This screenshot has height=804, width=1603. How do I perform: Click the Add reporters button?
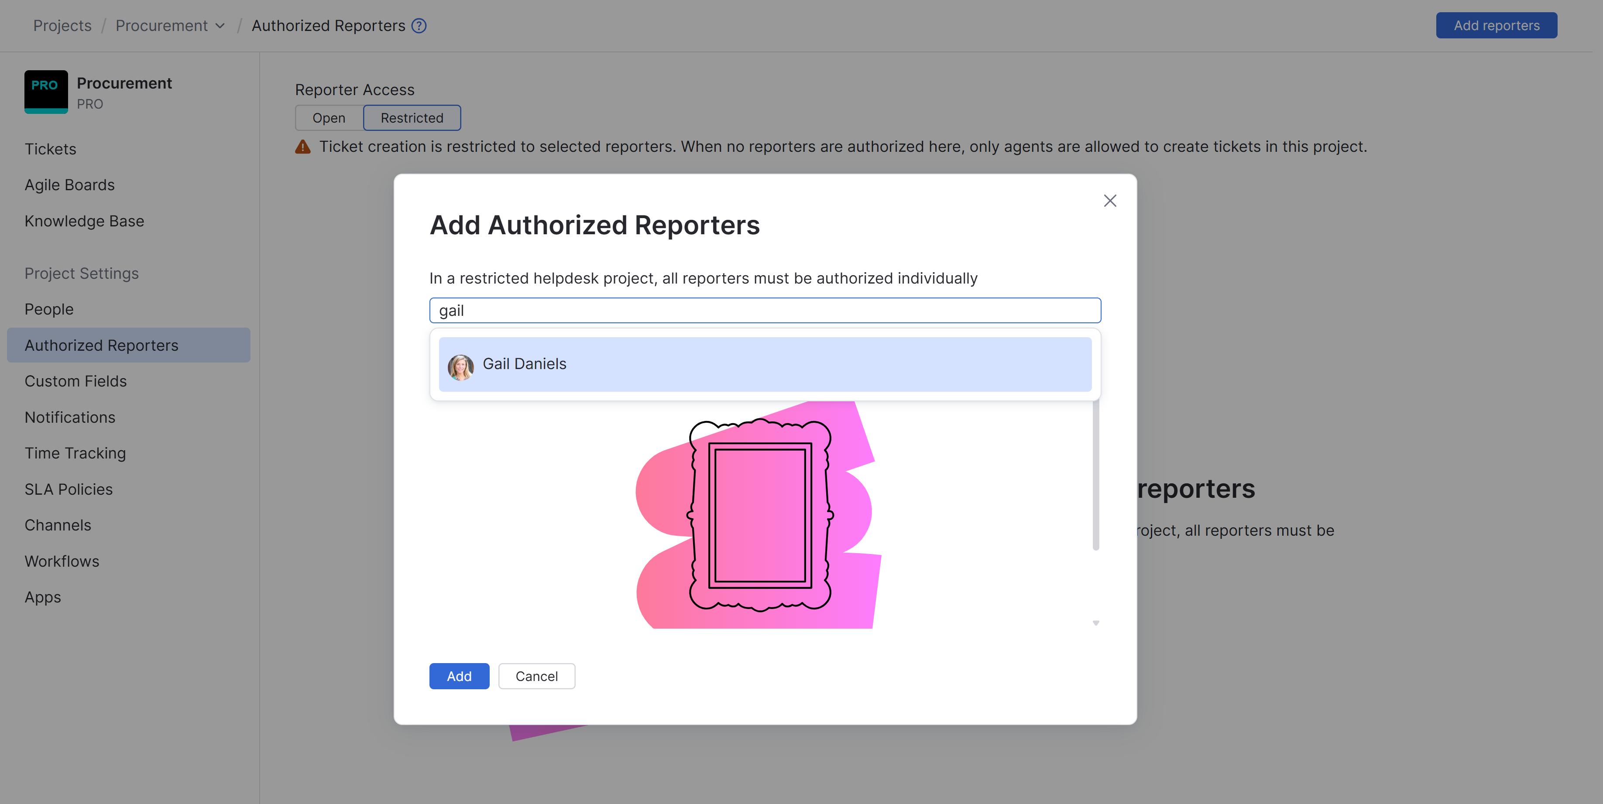[1496, 25]
